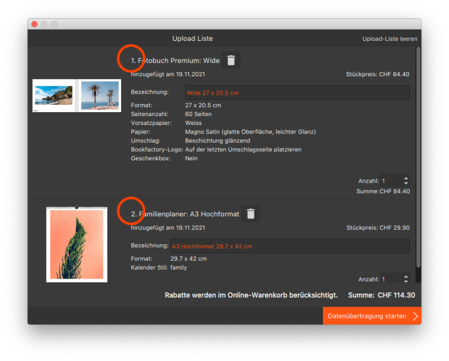Decrease Anzahl for the Fotobuch Premium item
This screenshot has width=449, height=361.
click(x=406, y=184)
